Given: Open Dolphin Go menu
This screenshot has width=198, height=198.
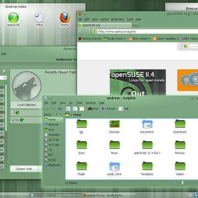Looking at the screenshot, I should 71,103.
